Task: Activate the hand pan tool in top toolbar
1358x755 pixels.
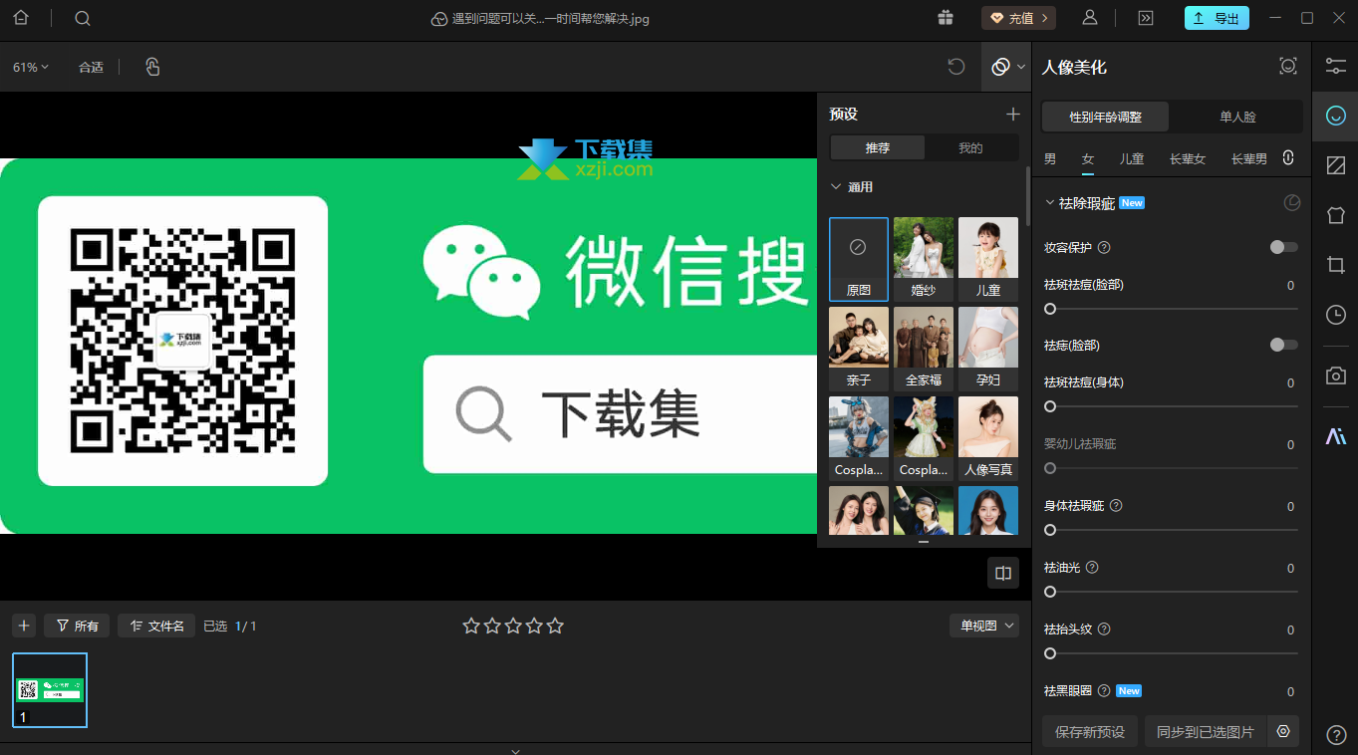Action: click(x=151, y=67)
